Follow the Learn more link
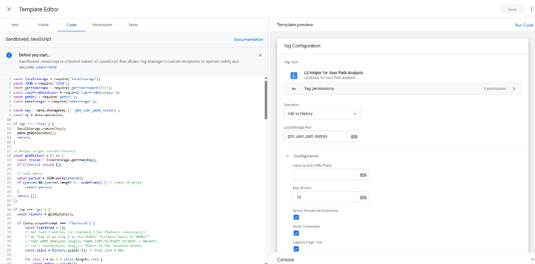 (46, 67)
